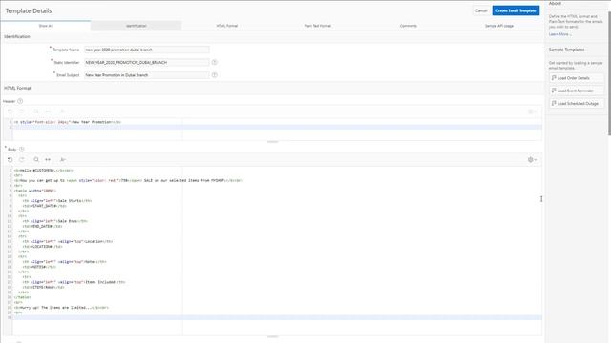Open Body editor settings gear menu
This screenshot has width=611, height=343.
533,159
